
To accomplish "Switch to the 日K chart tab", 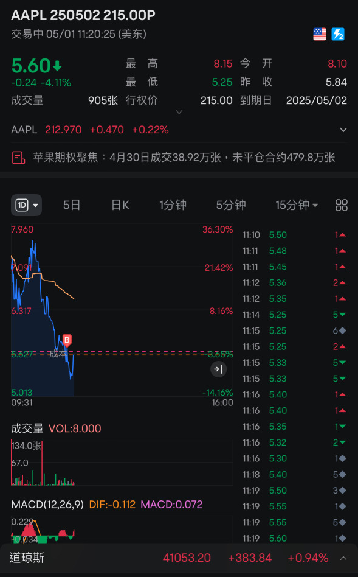I will (x=120, y=205).
